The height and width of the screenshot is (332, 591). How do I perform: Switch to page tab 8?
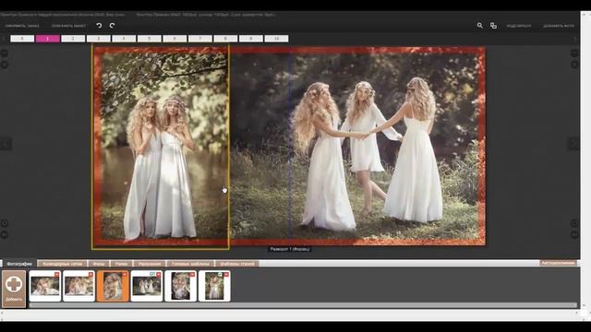click(x=225, y=39)
